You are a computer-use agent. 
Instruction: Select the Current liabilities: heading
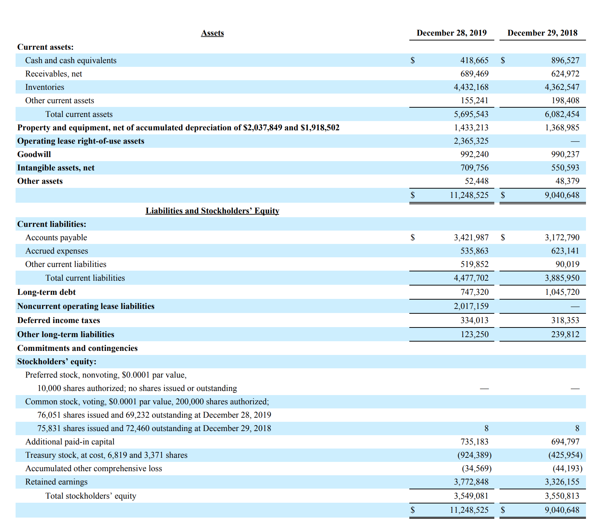point(52,224)
